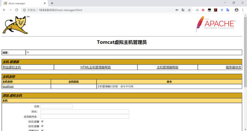Click the page vertical scrollbar
Viewport: 247px width, 131px height.
click(x=245, y=52)
